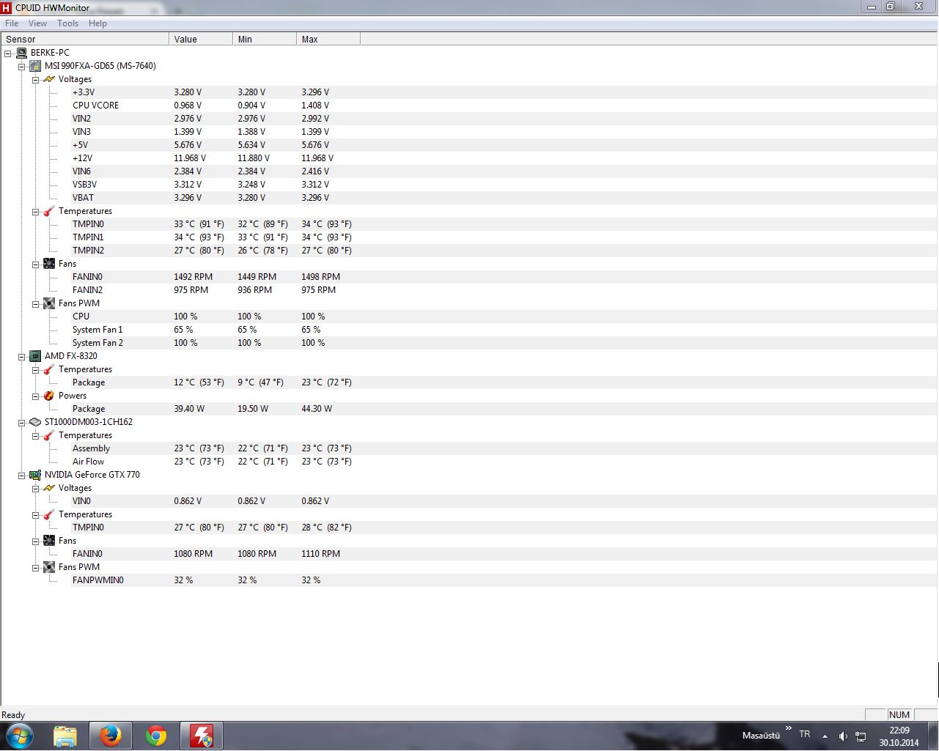
Task: Click the HWMonitor taskbar icon
Action: [x=202, y=736]
